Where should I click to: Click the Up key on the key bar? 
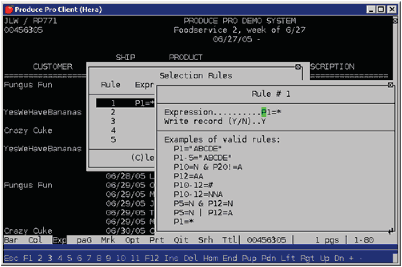[x=324, y=258]
